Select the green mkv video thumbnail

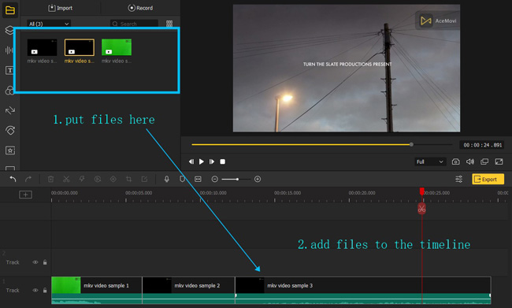click(x=117, y=47)
